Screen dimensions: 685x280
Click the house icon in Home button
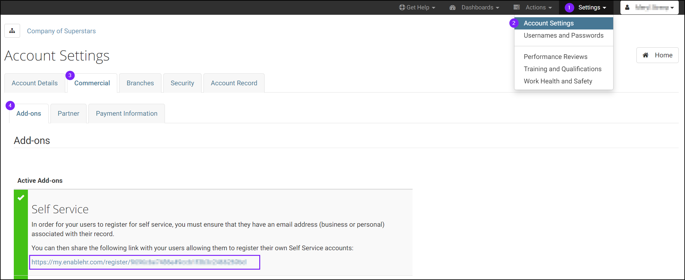coord(645,55)
